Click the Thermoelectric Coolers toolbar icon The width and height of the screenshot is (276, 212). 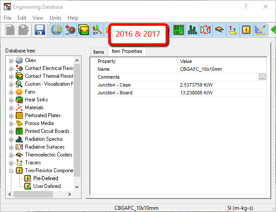pyautogui.click(x=219, y=30)
